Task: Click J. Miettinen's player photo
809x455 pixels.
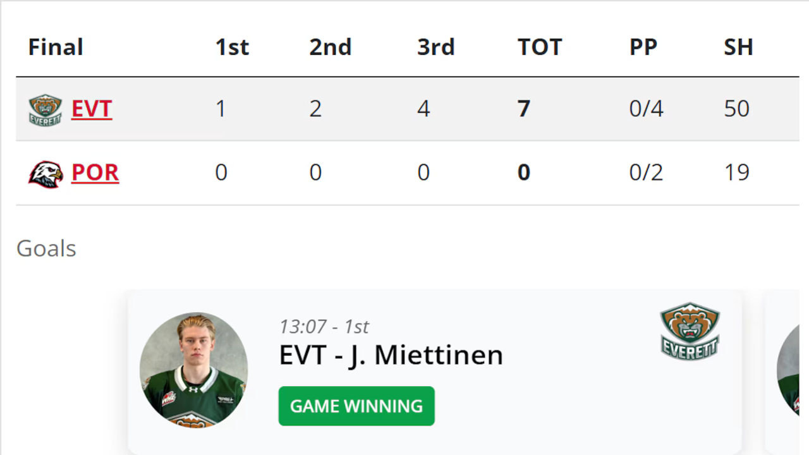Action: coord(193,370)
